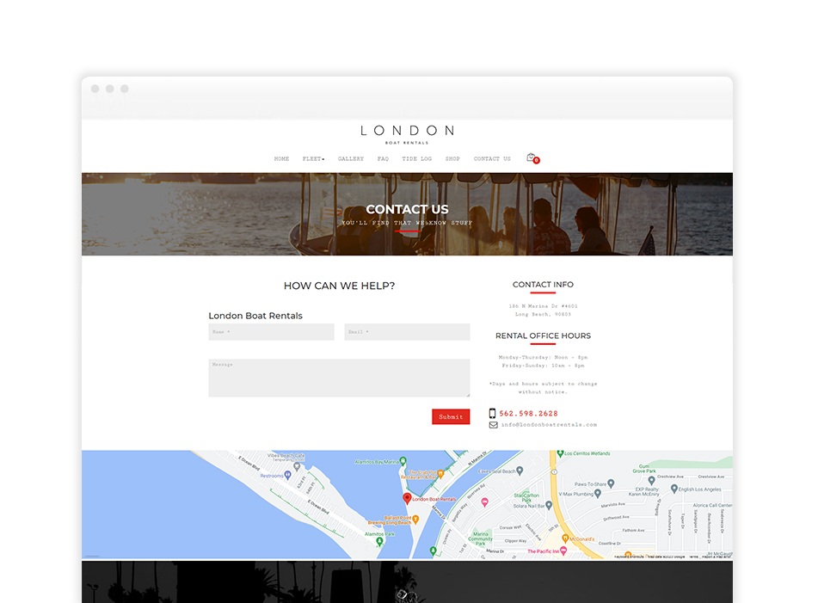Click the Paws-To-Share map marker
This screenshot has width=818, height=603.
click(611, 483)
